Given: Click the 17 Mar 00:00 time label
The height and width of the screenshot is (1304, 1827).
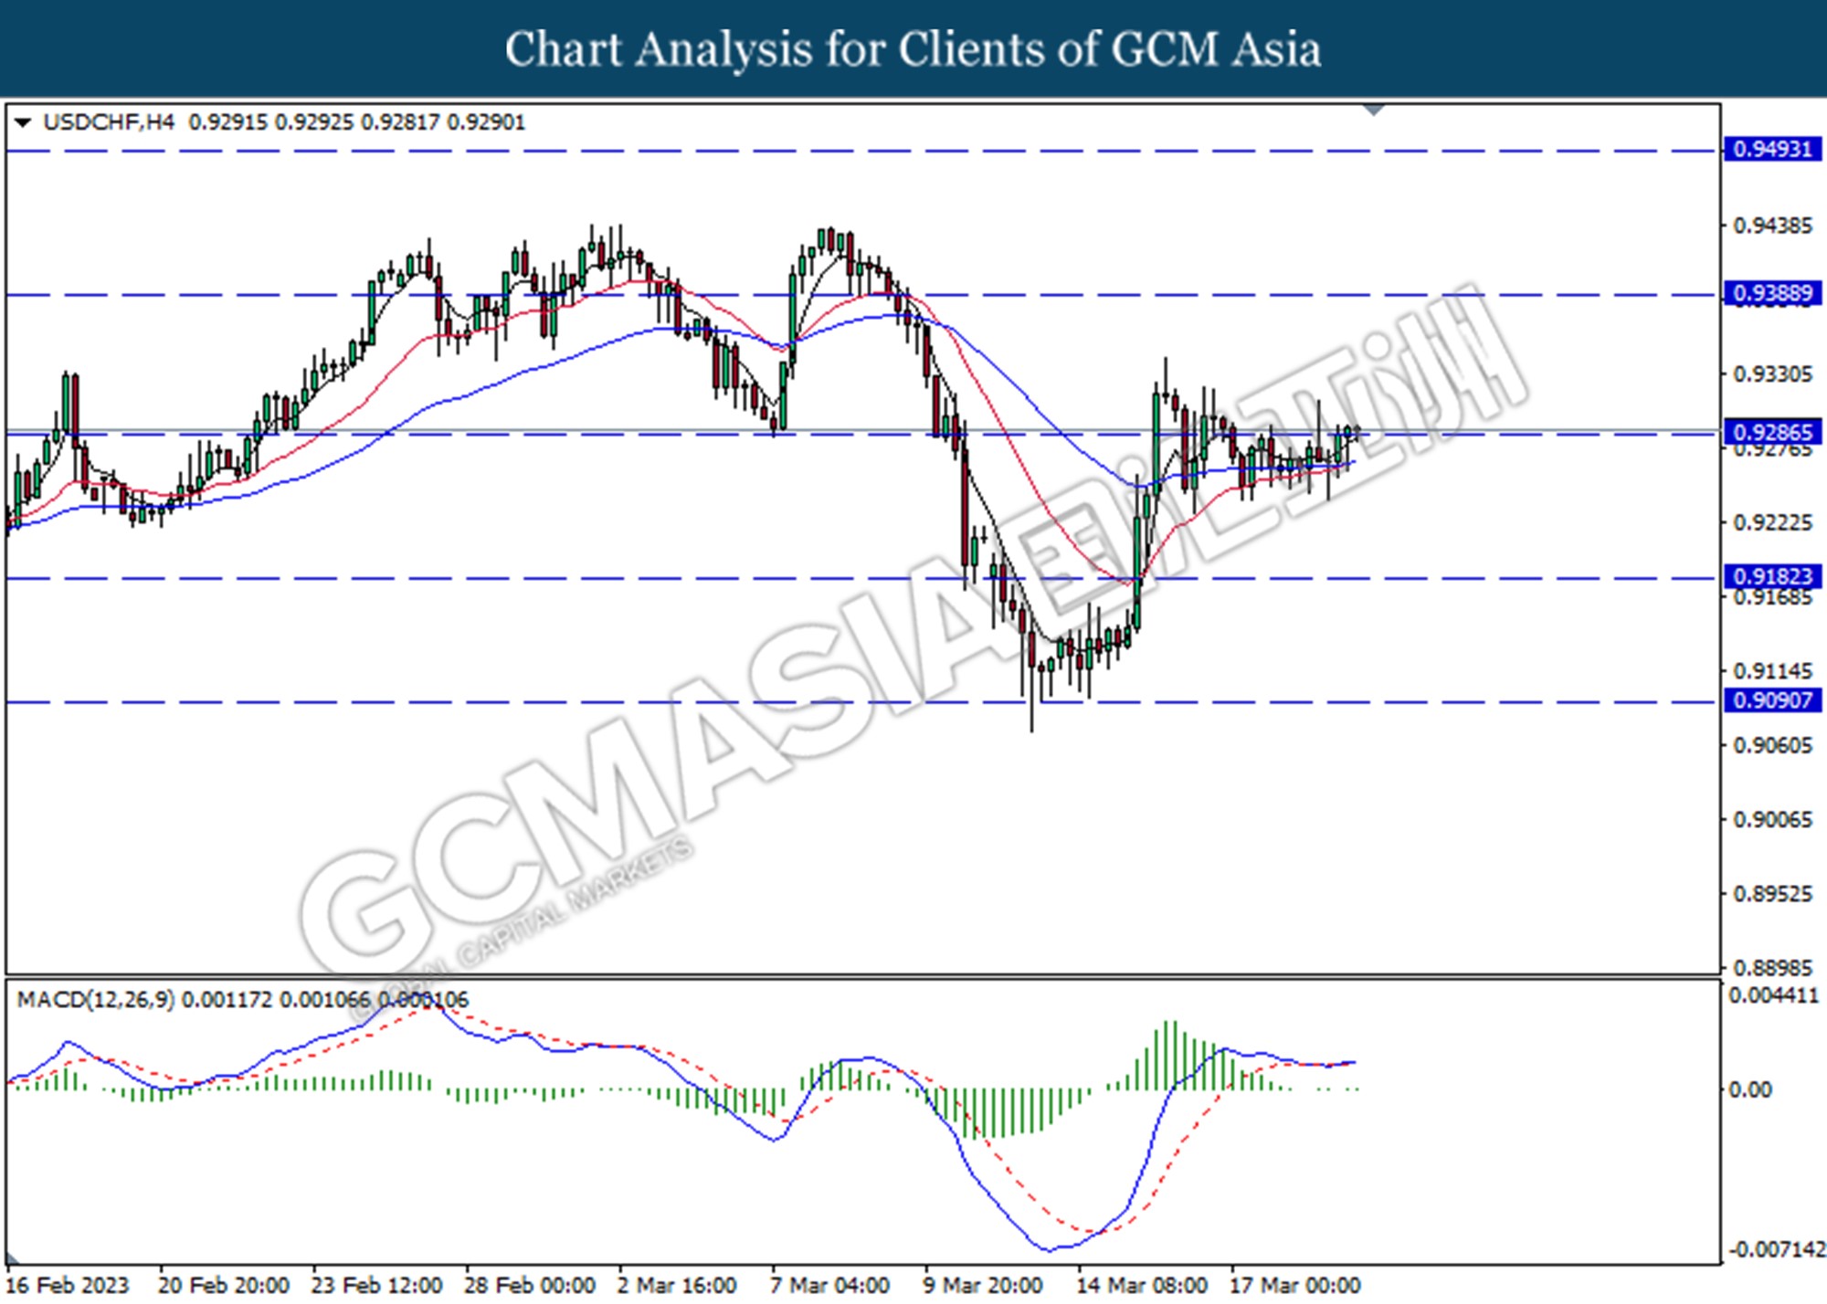Looking at the screenshot, I should (1295, 1286).
